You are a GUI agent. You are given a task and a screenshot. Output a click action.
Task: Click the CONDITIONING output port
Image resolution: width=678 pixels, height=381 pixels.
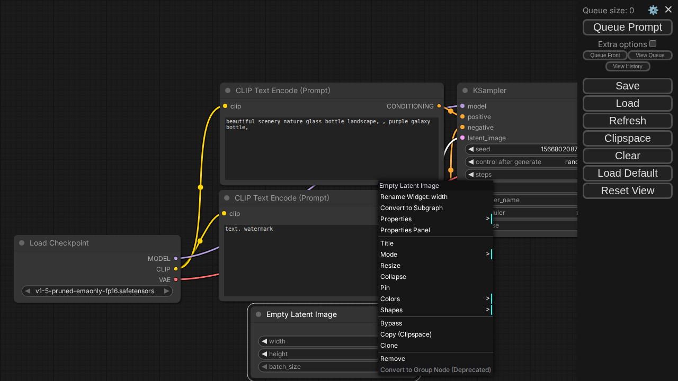(x=439, y=106)
